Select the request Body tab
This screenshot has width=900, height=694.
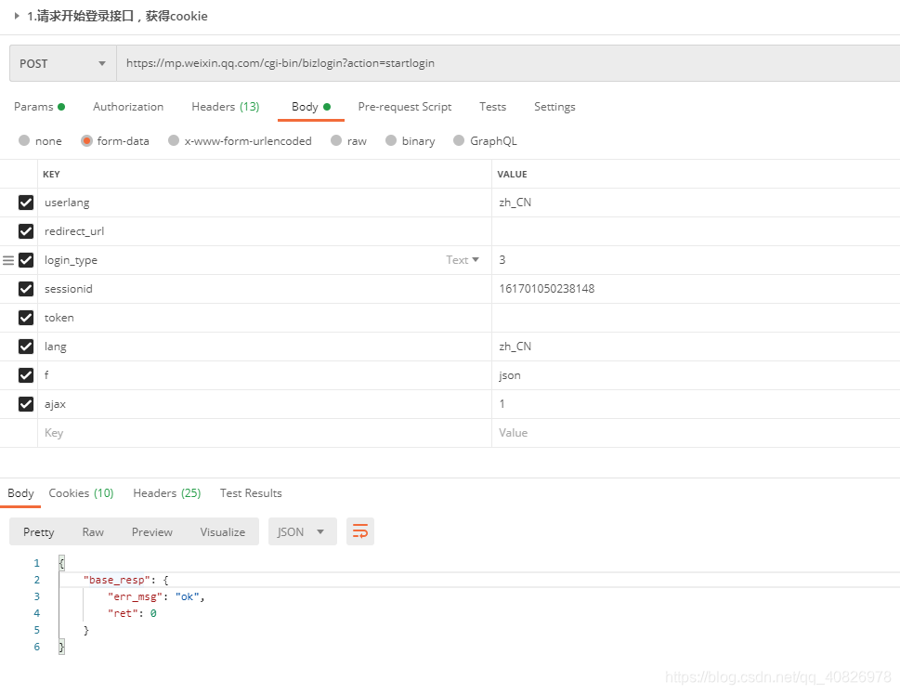click(310, 107)
